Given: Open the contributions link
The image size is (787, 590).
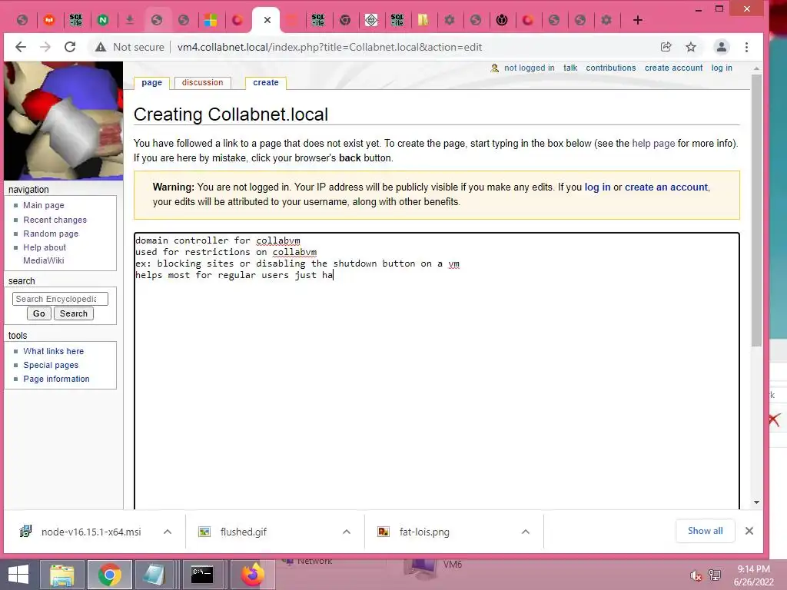Looking at the screenshot, I should pyautogui.click(x=611, y=68).
